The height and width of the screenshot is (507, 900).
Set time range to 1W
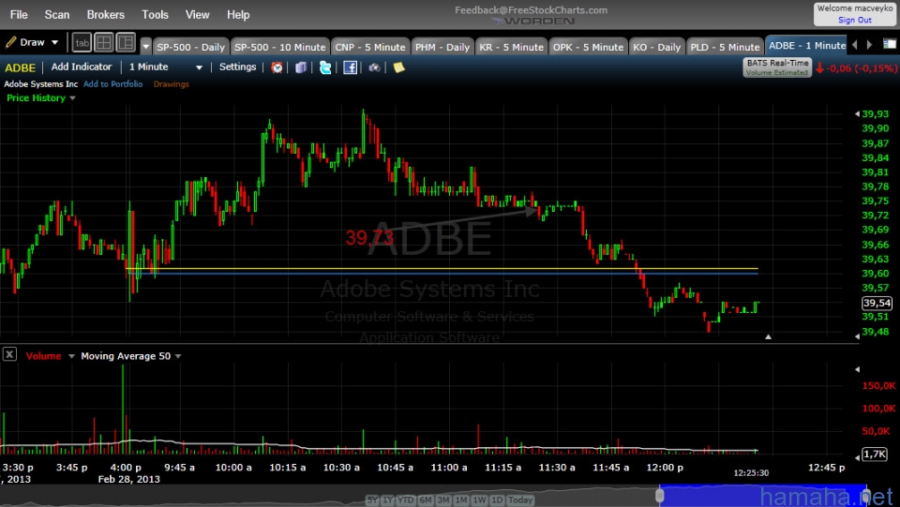[479, 500]
